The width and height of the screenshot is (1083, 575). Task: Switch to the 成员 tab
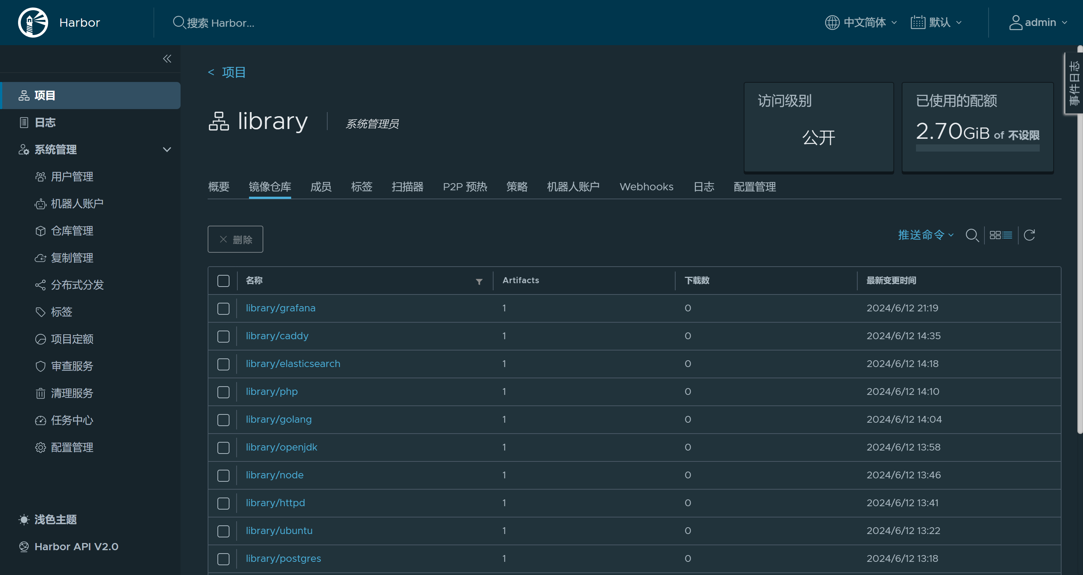click(x=321, y=187)
